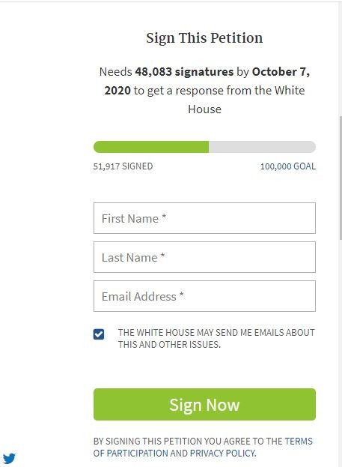Click the vertical scrollbar thumb
342x467 pixels.
coord(341,178)
